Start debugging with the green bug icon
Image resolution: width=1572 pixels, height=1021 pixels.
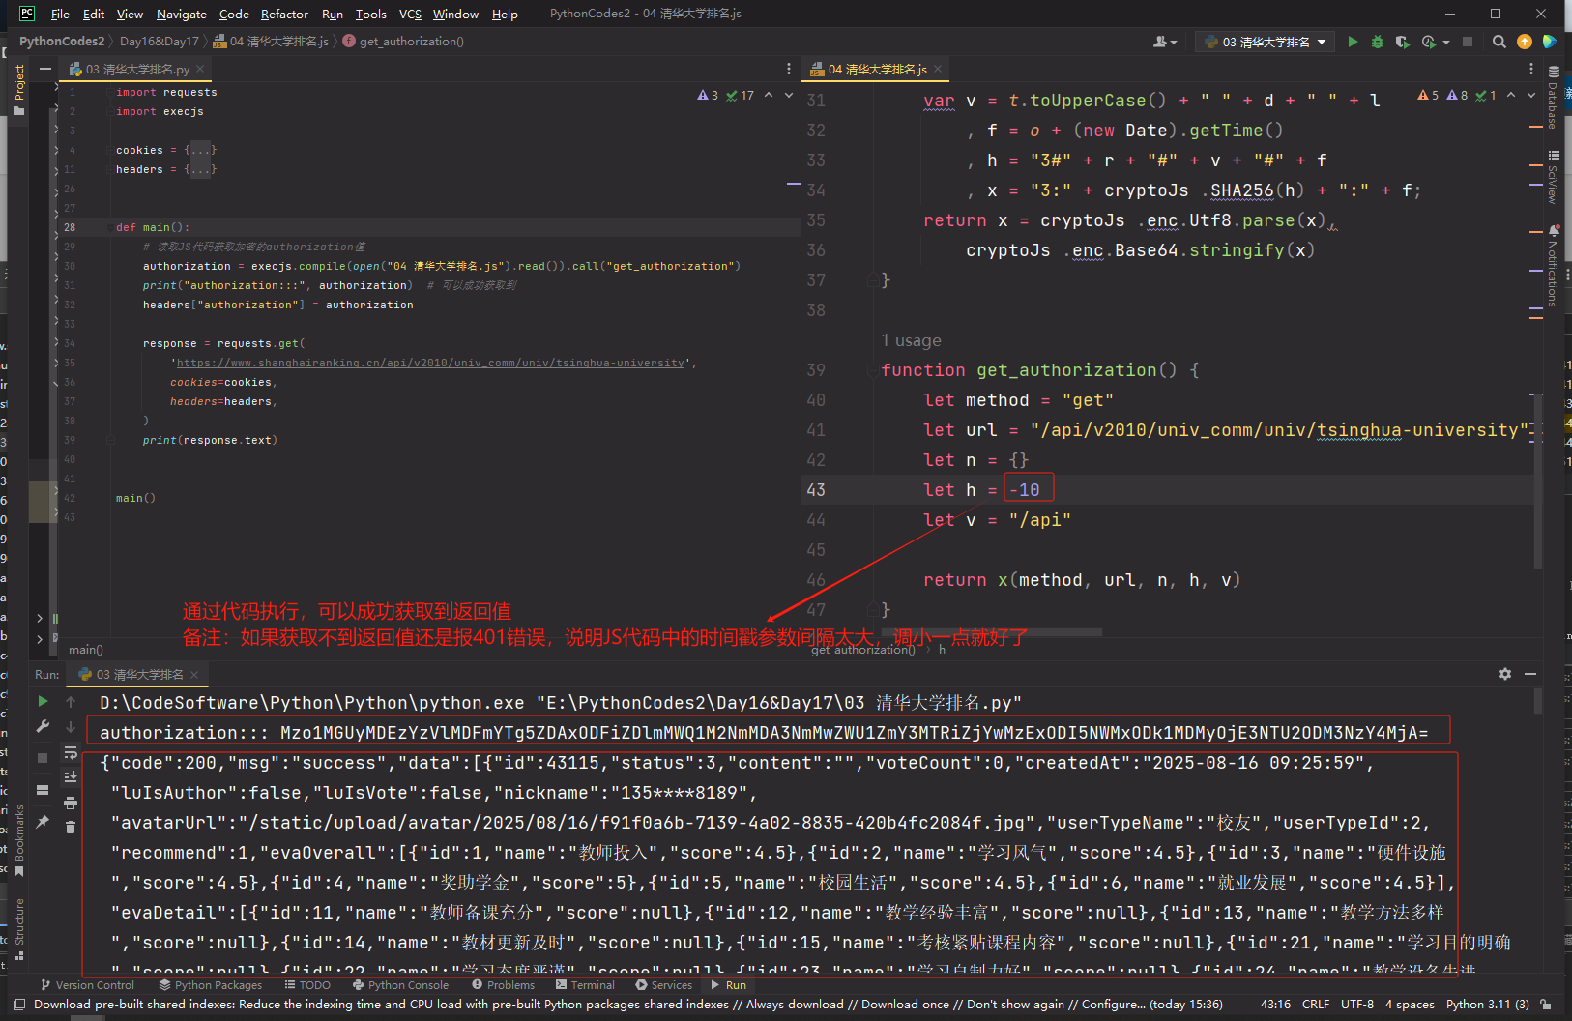tap(1378, 42)
